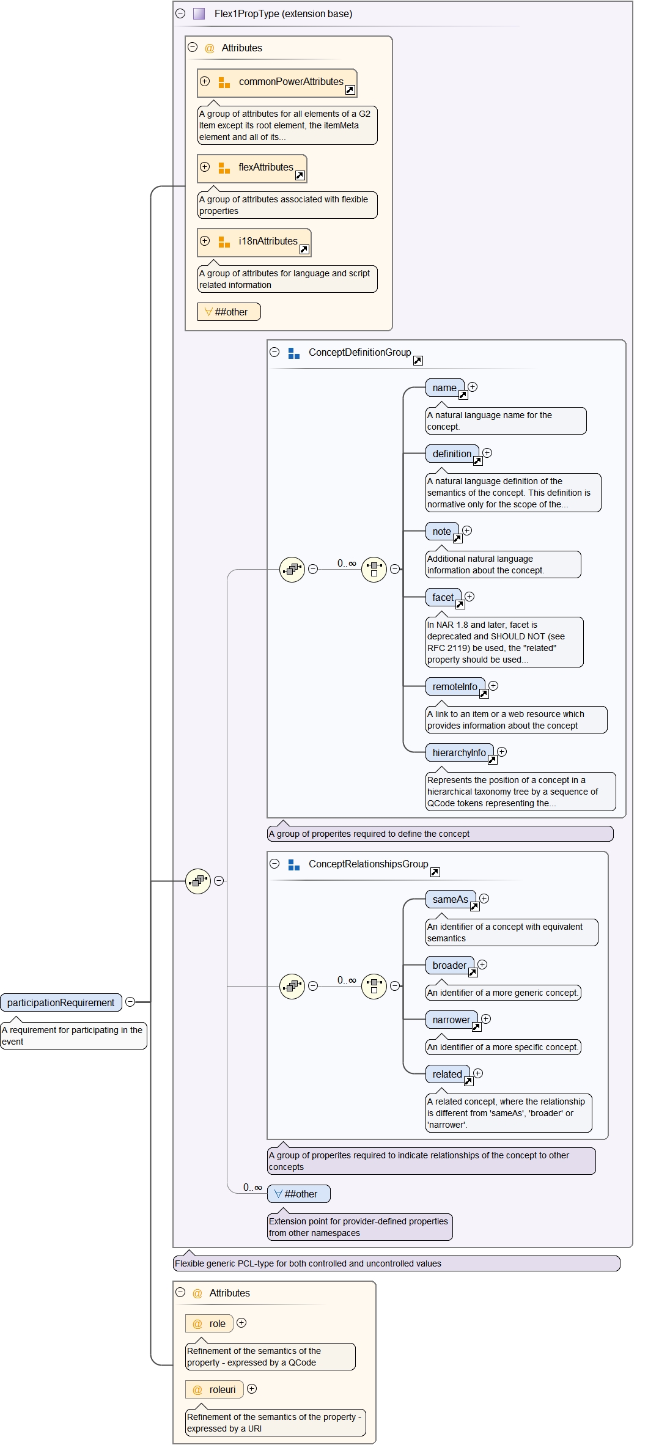The width and height of the screenshot is (648, 1445).
Task: Click the purple Flex1PropType type icon
Action: click(199, 13)
